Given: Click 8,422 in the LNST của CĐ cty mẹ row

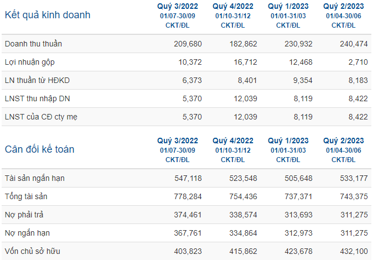Looking at the screenshot, I should (x=358, y=117).
